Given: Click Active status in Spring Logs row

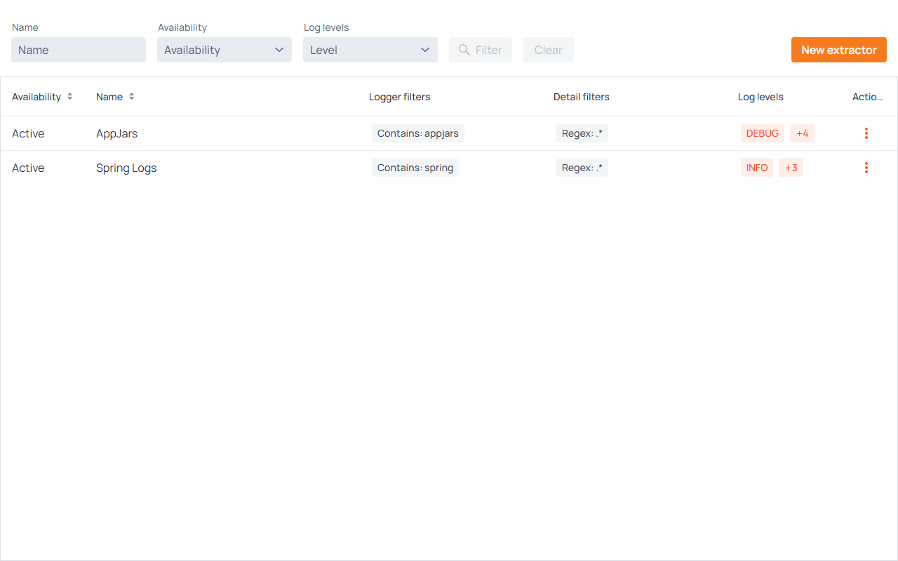Looking at the screenshot, I should pyautogui.click(x=28, y=168).
